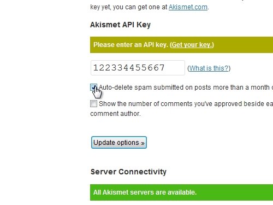Click the 'comment author.' text line

pos(115,114)
